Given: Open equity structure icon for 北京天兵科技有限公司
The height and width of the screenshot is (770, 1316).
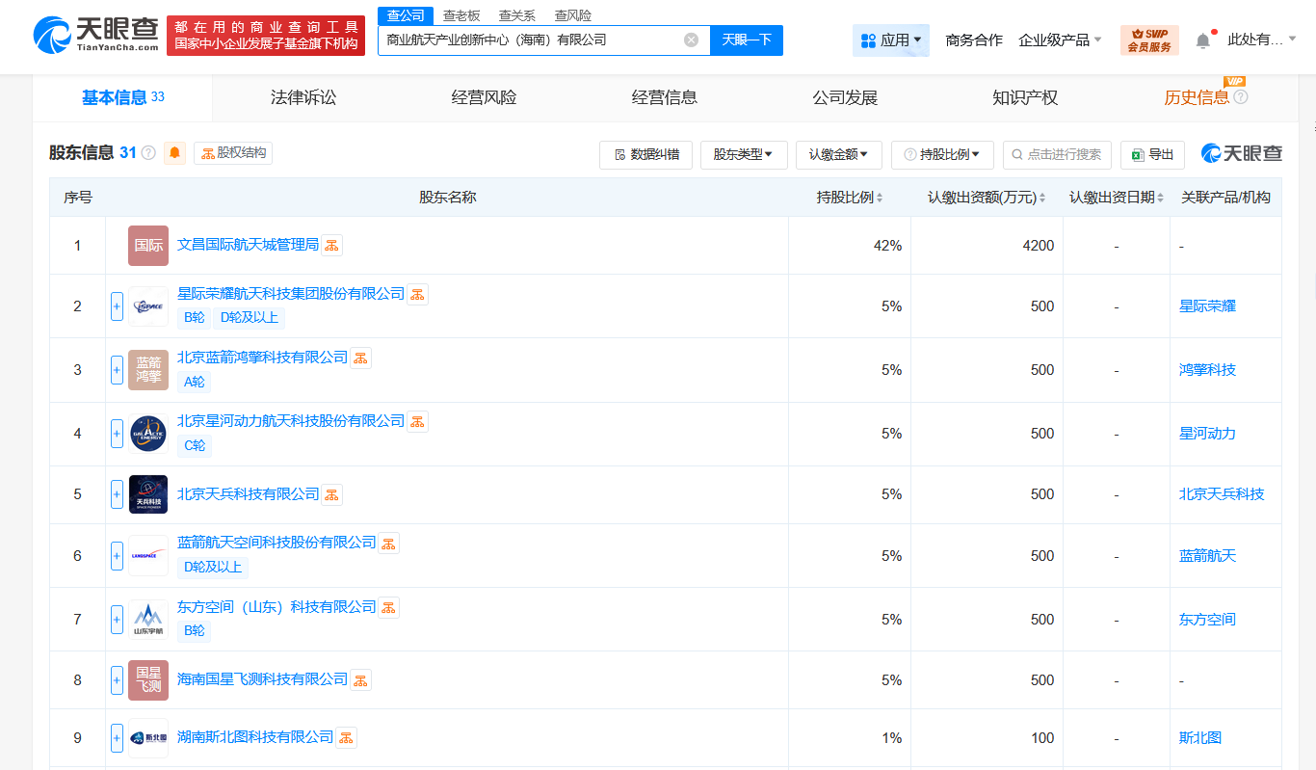Looking at the screenshot, I should coord(331,495).
